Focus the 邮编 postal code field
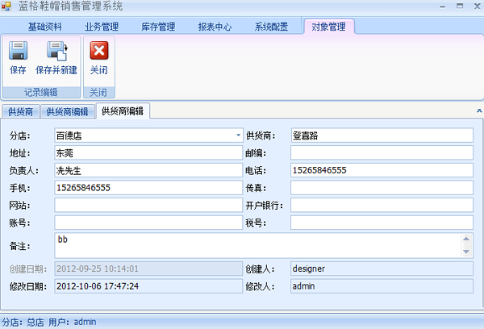Screen dimensions: 484x329 (x=381, y=152)
